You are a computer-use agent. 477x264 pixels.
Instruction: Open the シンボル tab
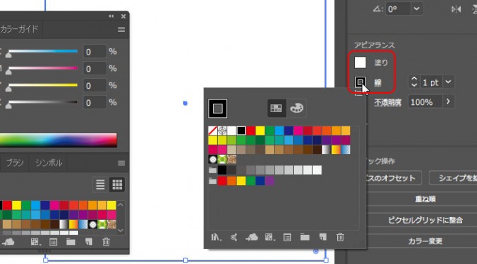click(x=48, y=163)
